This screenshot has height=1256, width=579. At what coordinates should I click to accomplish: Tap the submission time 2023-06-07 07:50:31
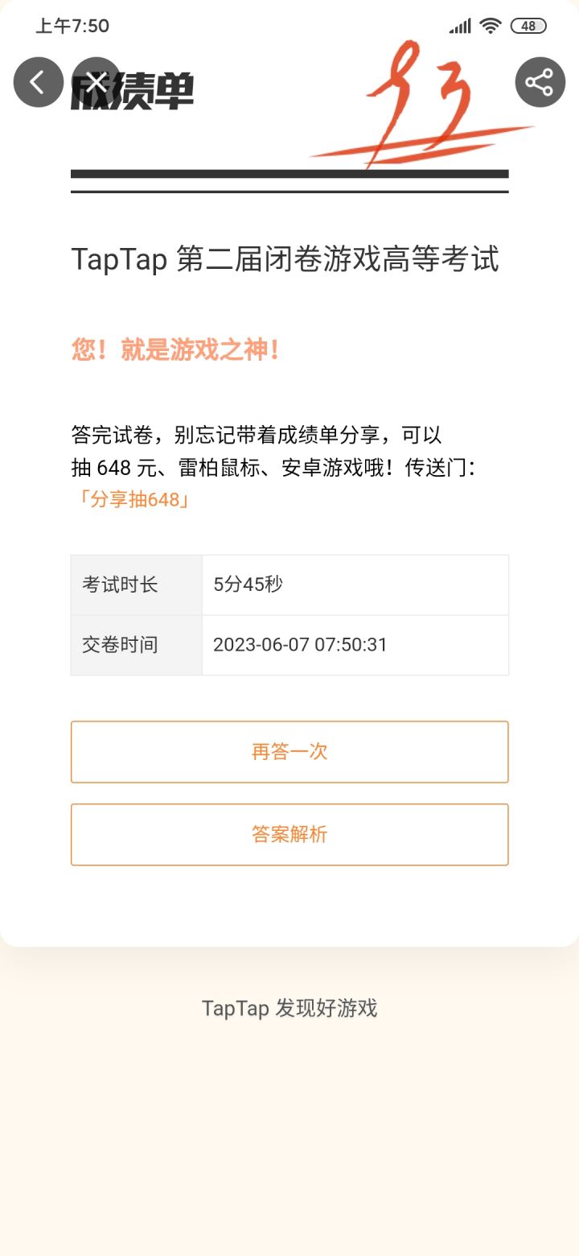point(300,645)
